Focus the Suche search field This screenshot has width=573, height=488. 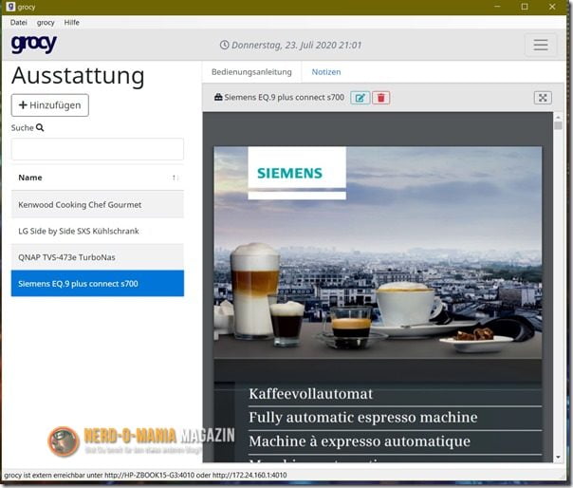[97, 149]
